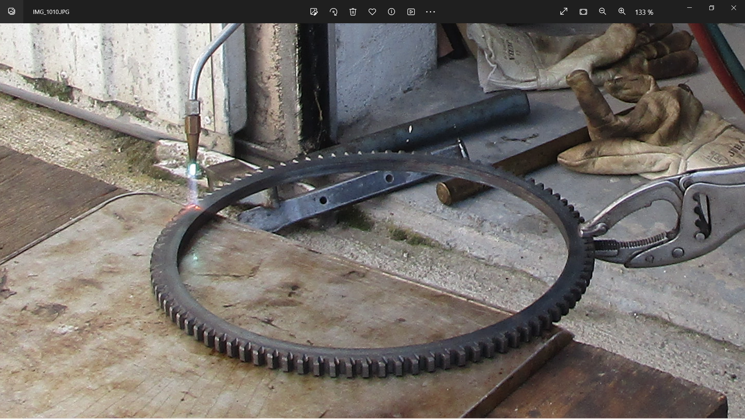Zoom in with plus magnifier
The height and width of the screenshot is (419, 745).
point(622,12)
